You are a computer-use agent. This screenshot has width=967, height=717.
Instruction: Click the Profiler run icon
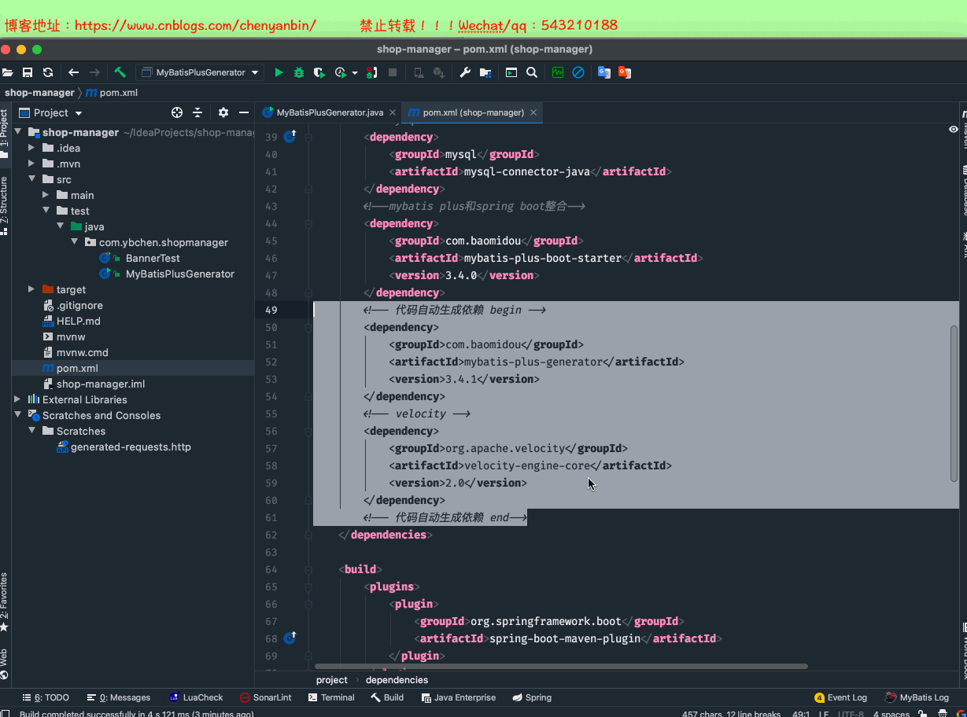340,72
